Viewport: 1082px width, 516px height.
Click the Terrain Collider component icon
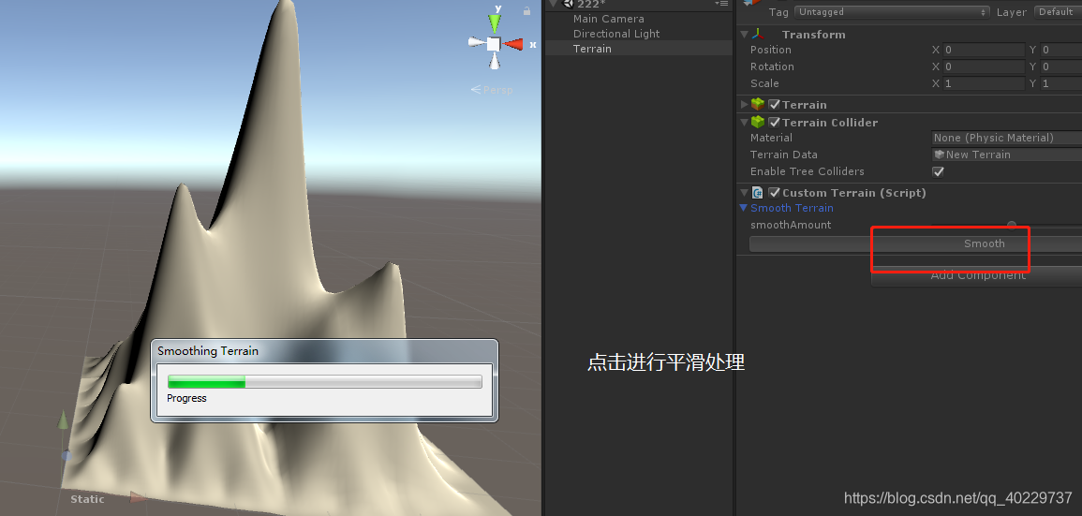[758, 122]
